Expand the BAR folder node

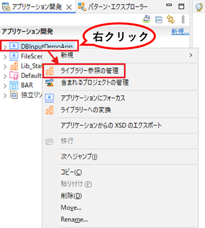(5, 86)
